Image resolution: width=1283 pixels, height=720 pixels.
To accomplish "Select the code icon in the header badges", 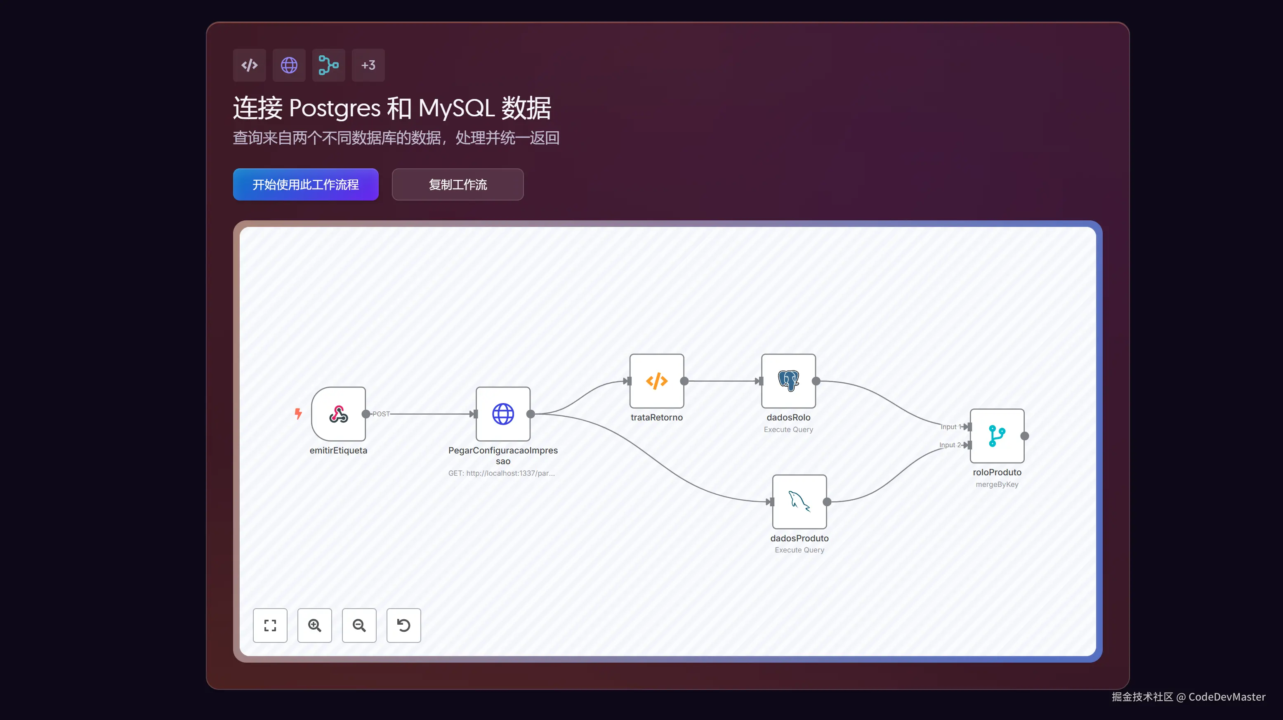I will pos(249,65).
